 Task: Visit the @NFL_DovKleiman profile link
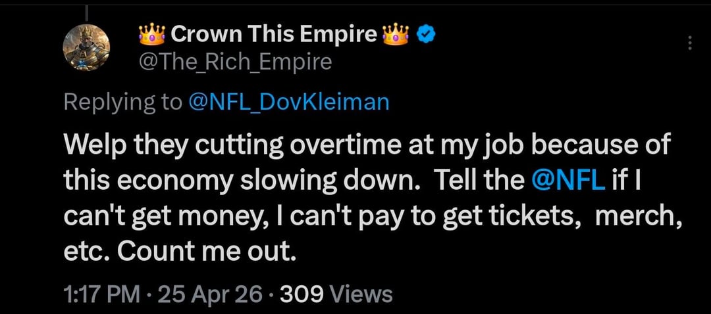[x=289, y=102]
